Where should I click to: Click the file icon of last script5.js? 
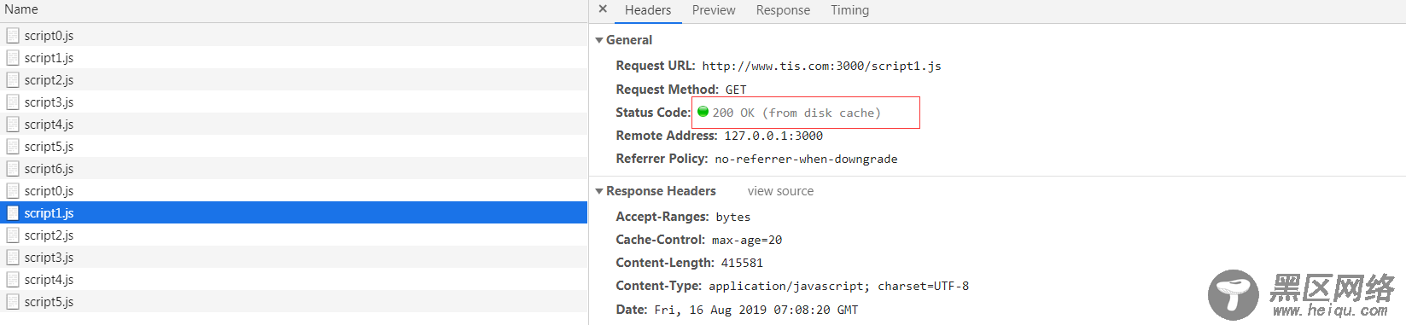(x=13, y=302)
